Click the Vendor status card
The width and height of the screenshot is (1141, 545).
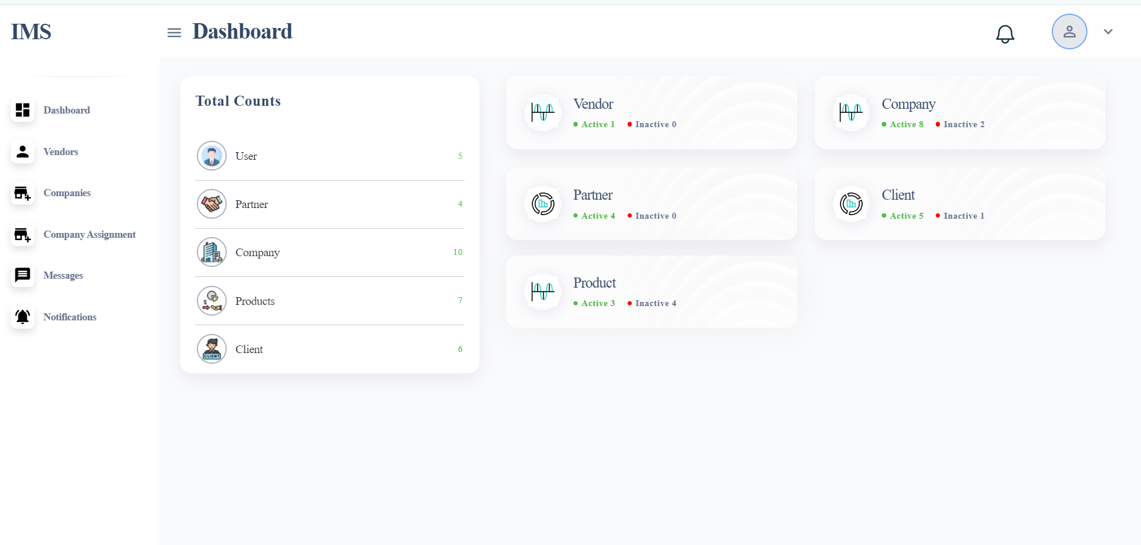point(651,113)
